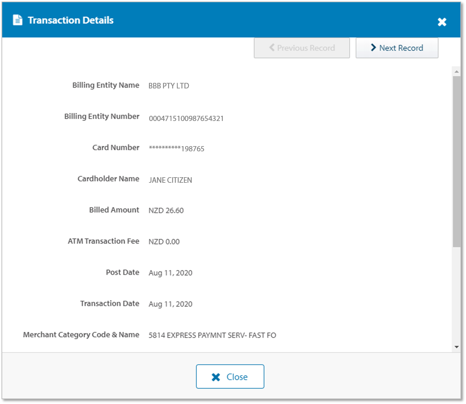Image resolution: width=466 pixels, height=404 pixels.
Task: Select the BBB PTY LTD entity name value
Action: pos(169,86)
